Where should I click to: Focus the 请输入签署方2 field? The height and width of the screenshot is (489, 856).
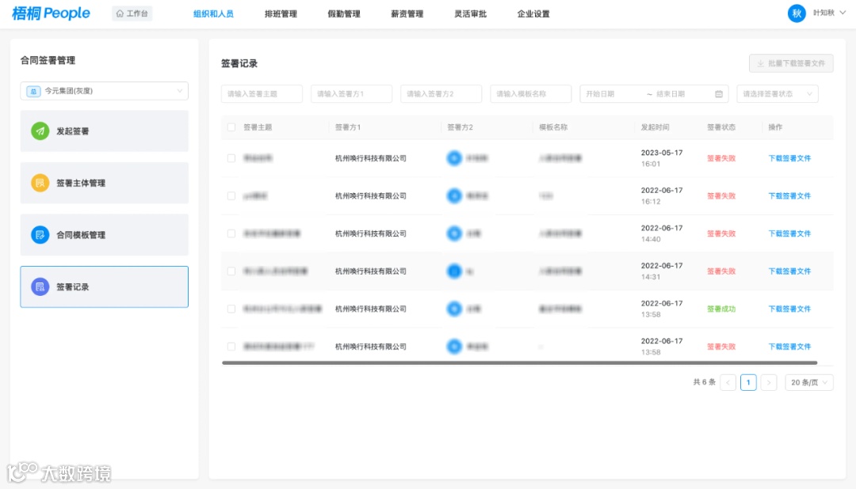[x=441, y=94]
